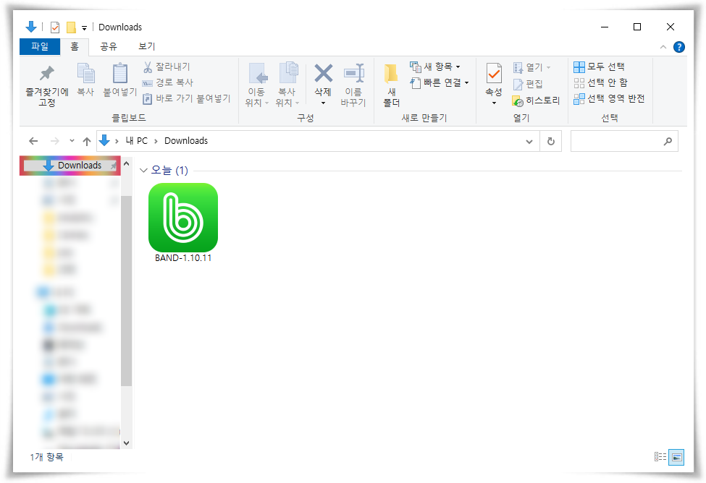
Task: Collapse the 오늘 (1) group
Action: (143, 171)
